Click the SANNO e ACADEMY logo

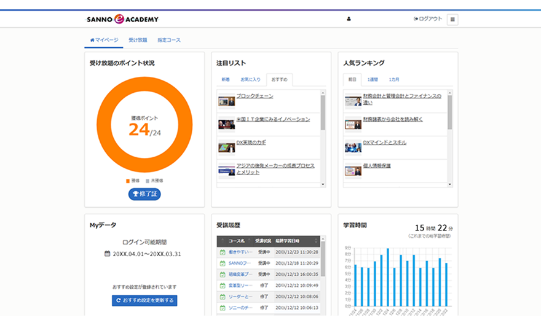click(x=122, y=20)
